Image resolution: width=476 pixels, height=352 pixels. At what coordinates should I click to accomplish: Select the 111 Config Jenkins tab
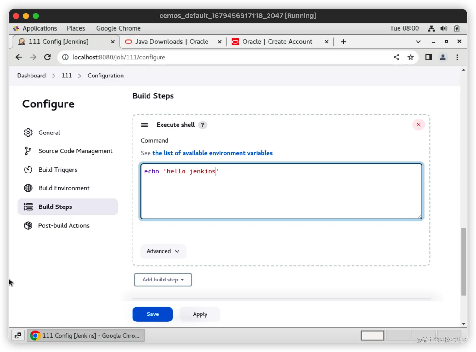click(59, 42)
